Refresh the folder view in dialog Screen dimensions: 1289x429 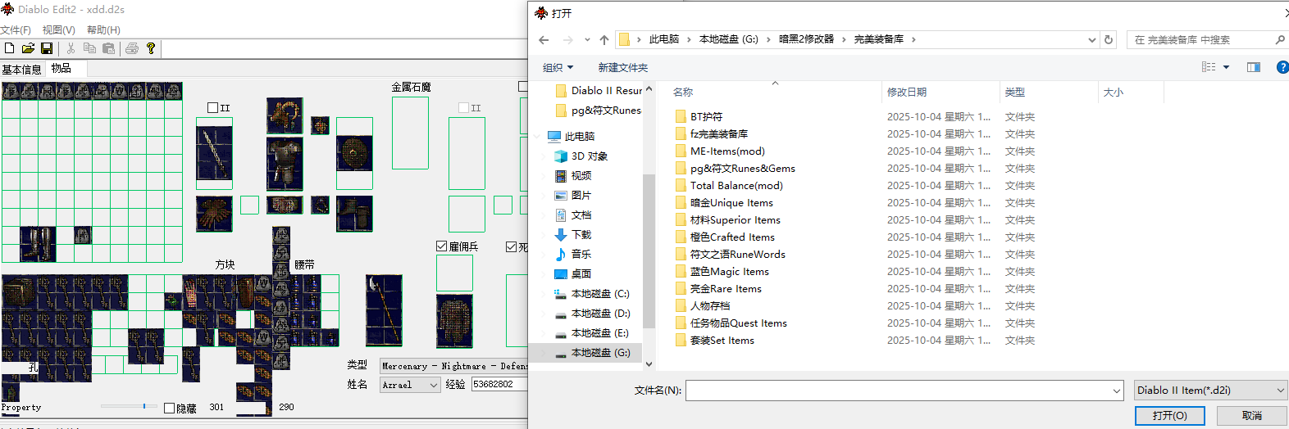1109,39
